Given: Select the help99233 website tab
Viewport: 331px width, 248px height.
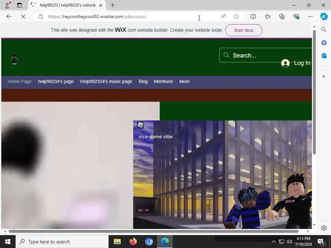Looking at the screenshot, I should pyautogui.click(x=67, y=5).
